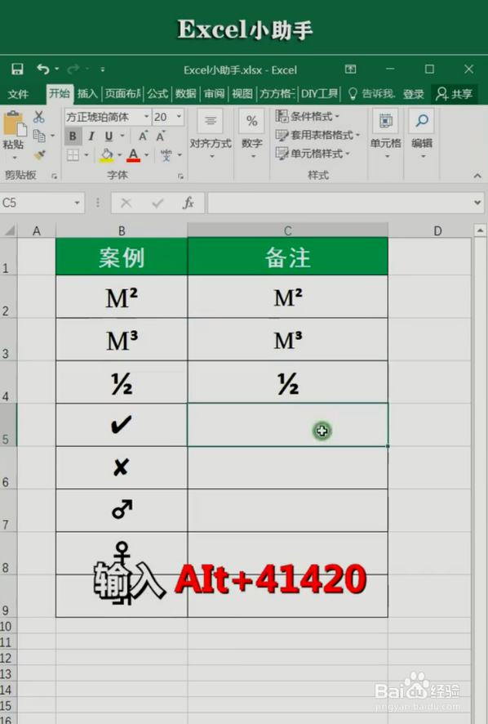The height and width of the screenshot is (724, 488).
Task: Open the File (文件) menu
Action: pos(18,94)
